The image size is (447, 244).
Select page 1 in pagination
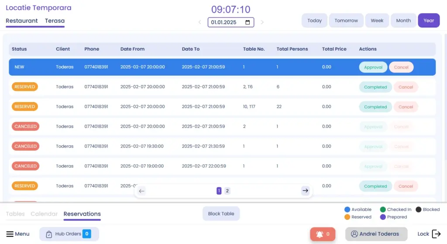[x=219, y=191]
